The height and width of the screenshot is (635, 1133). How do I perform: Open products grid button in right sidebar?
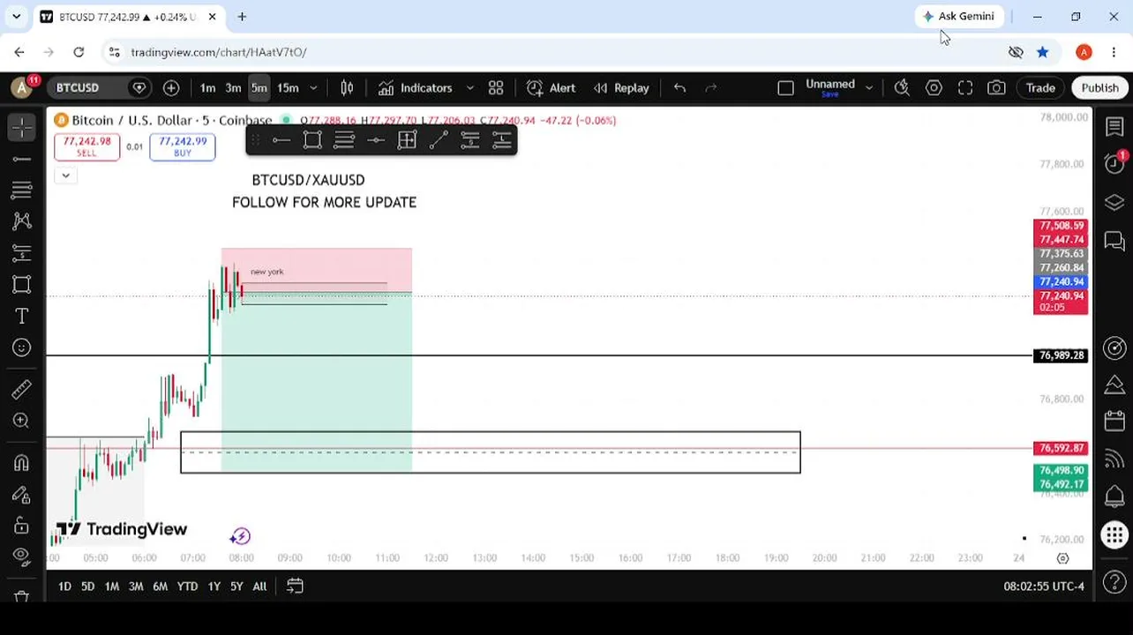(1114, 534)
